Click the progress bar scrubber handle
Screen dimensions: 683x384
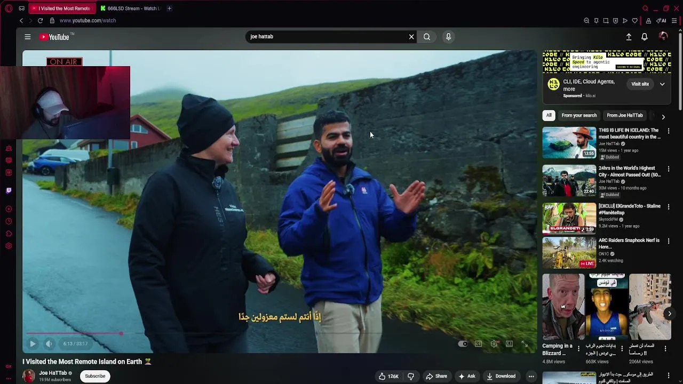tap(122, 334)
